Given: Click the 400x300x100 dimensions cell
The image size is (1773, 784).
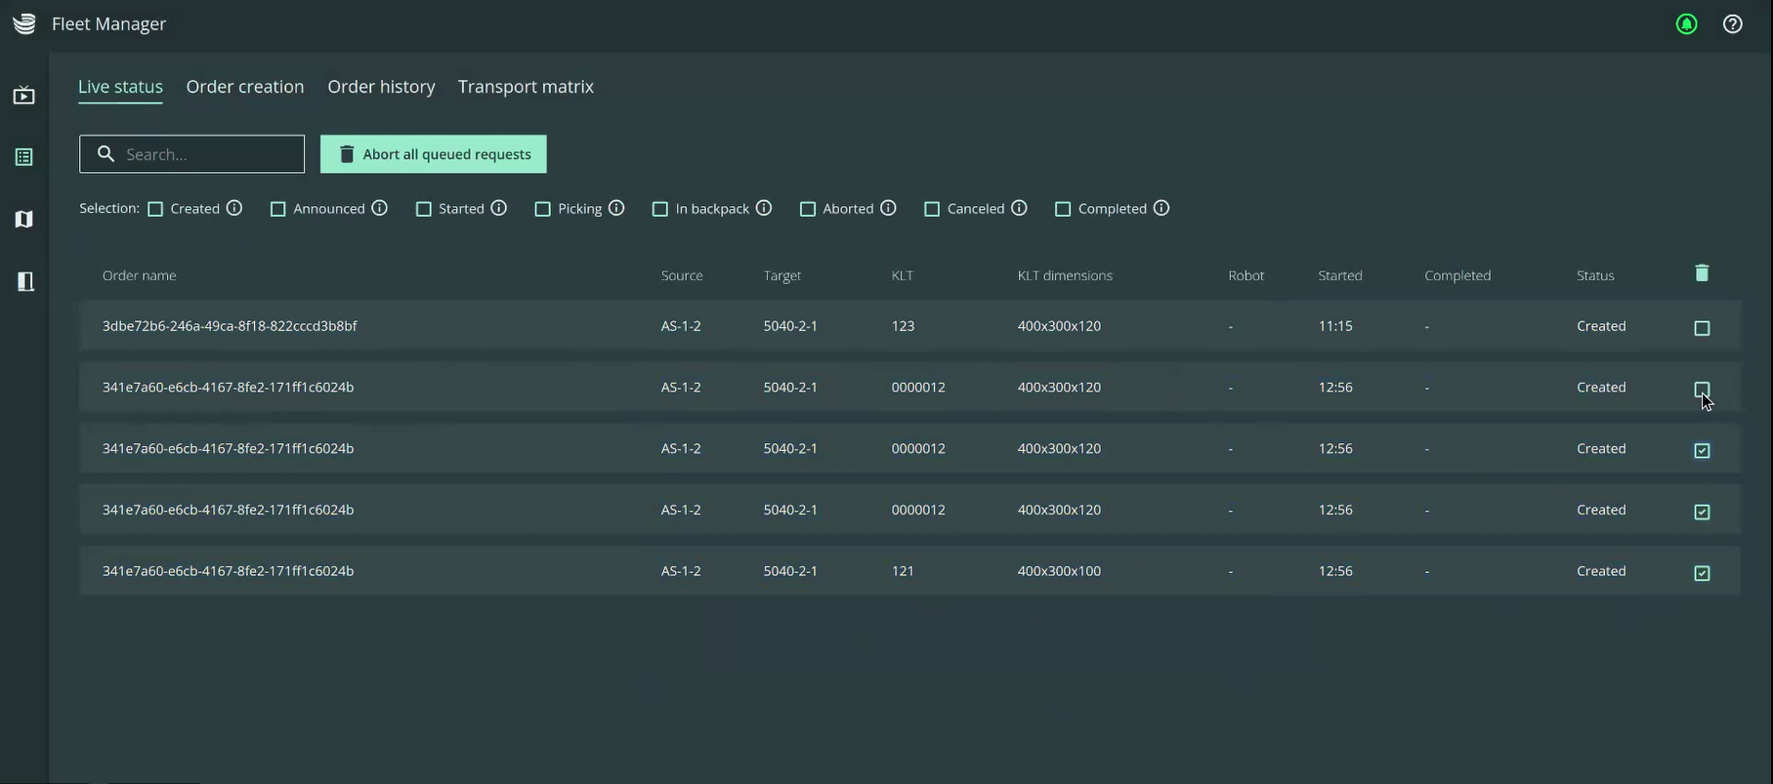Looking at the screenshot, I should coord(1059,571).
